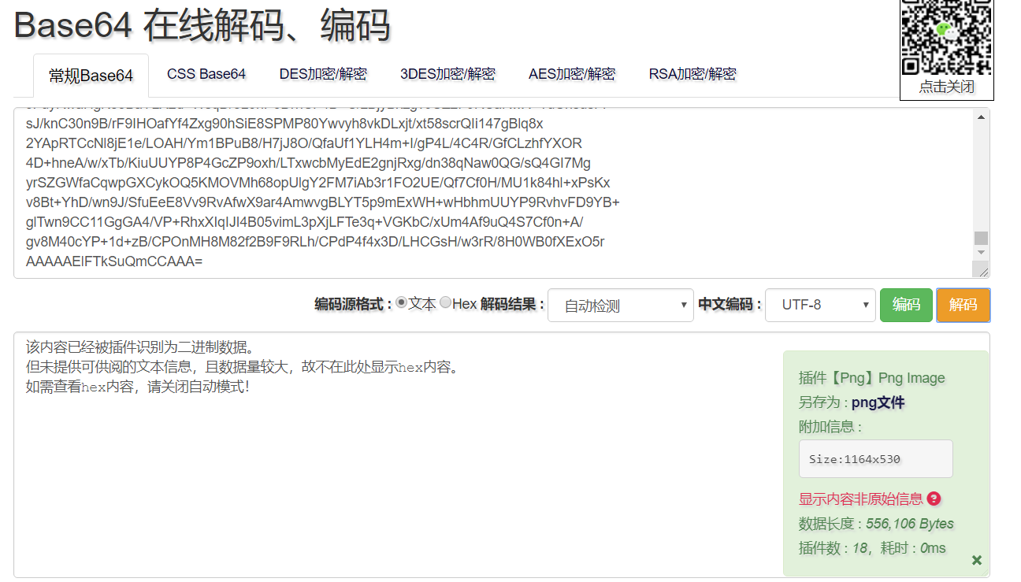Click the red question mark help icon
The image size is (1021, 582).
(934, 499)
